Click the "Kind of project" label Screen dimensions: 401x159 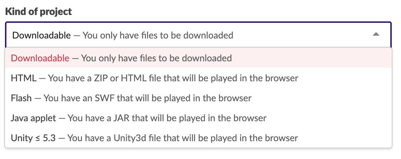38,11
